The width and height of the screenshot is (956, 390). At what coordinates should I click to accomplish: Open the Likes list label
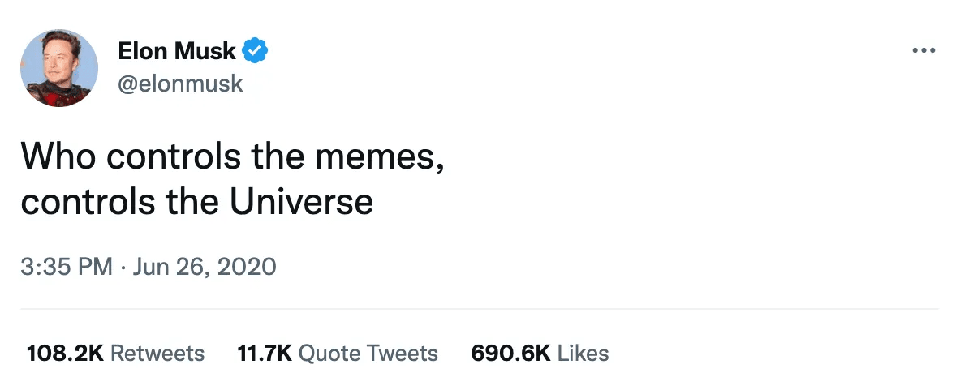pyautogui.click(x=583, y=354)
